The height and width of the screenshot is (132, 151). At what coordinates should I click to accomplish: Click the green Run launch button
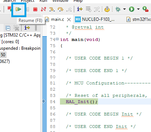pyautogui.click(x=132, y=9)
